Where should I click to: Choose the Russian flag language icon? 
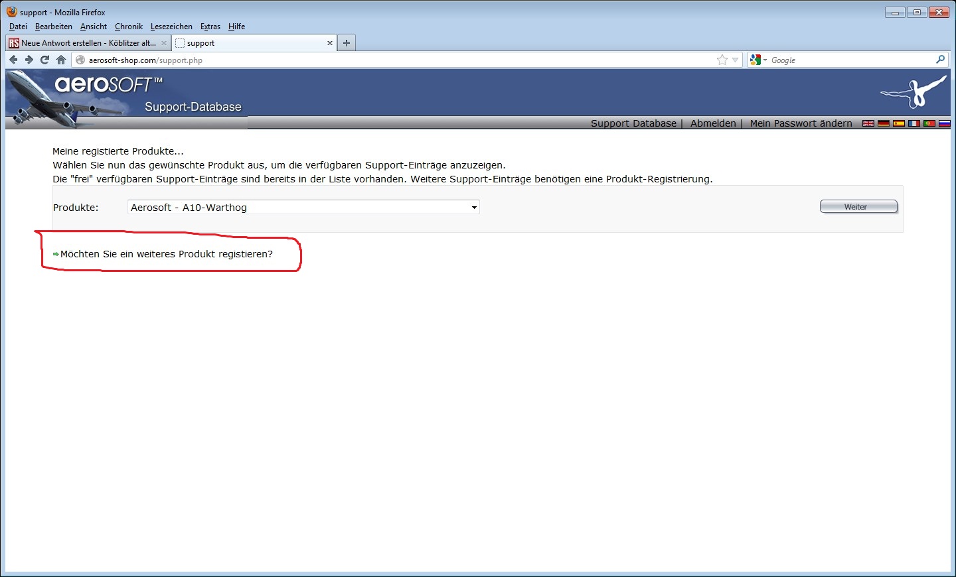[945, 123]
